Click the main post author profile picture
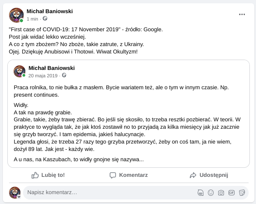Screen dimensions: 256x204 [x=16, y=15]
